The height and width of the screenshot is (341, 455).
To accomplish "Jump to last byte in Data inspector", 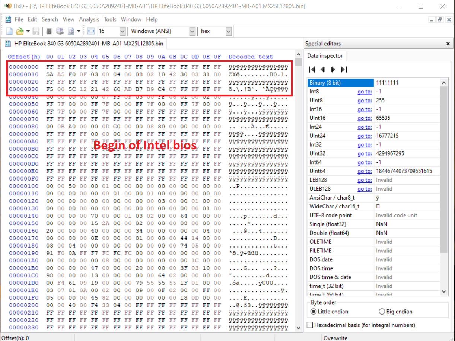I will pyautogui.click(x=344, y=69).
